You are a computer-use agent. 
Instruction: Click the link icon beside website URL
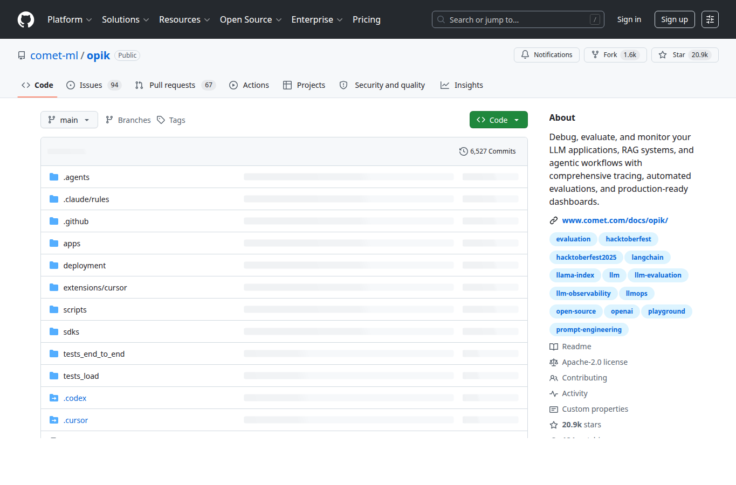click(554, 220)
